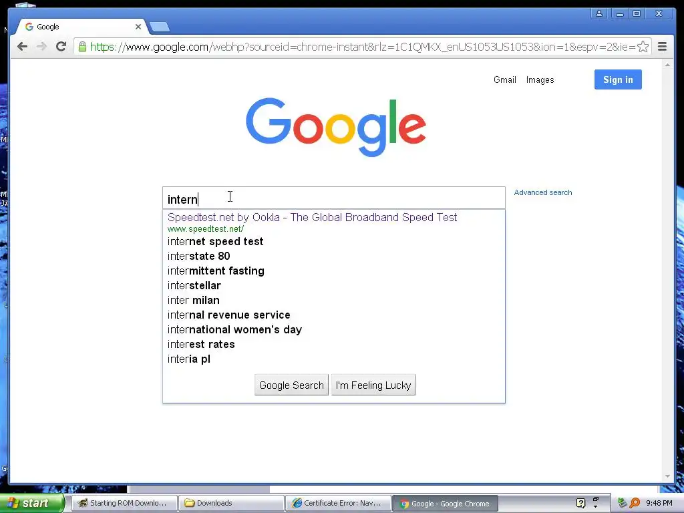Click the page scrollbar up arrow
The image size is (684, 513).
point(667,65)
